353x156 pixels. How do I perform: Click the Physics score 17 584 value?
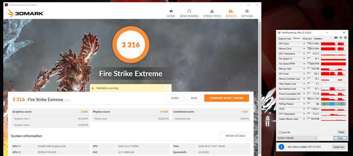click(x=164, y=112)
